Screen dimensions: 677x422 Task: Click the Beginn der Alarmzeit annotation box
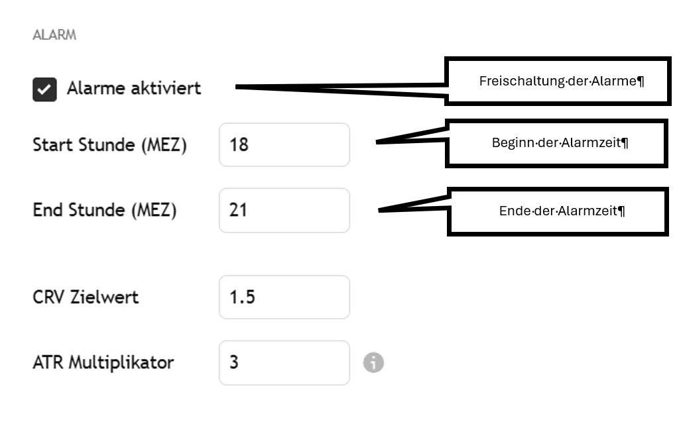click(556, 143)
